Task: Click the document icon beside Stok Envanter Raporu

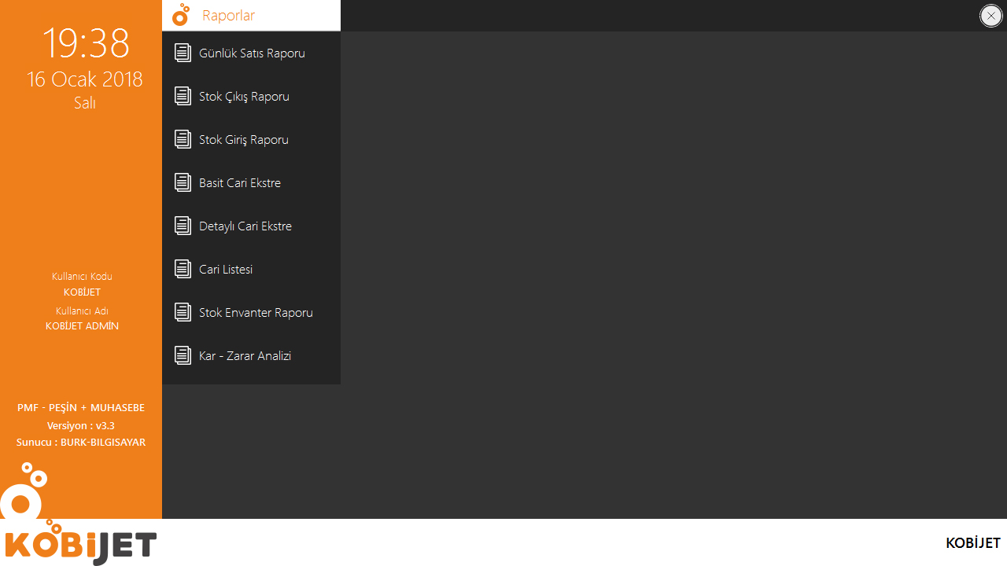Action: tap(183, 313)
